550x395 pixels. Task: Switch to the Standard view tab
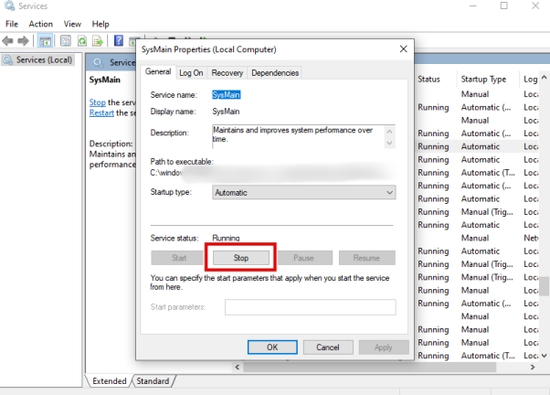153,381
